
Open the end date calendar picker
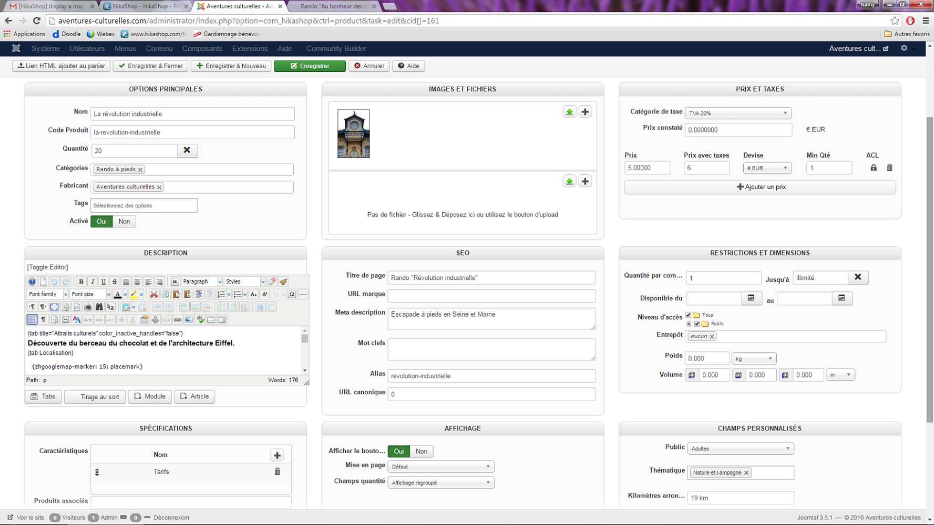coord(842,298)
